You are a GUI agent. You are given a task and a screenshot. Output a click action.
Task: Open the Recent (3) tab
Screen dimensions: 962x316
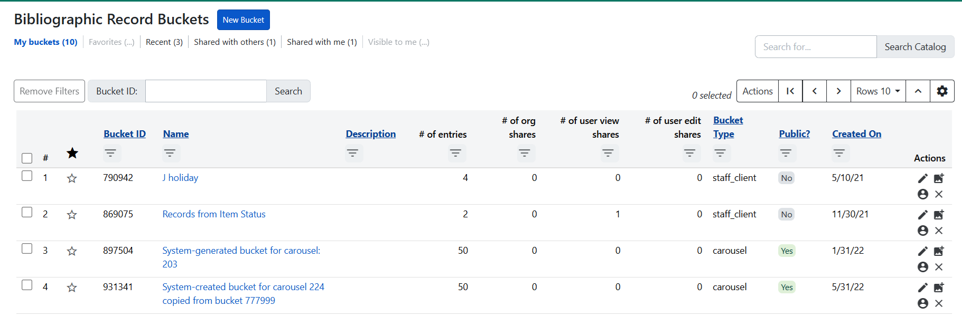[164, 42]
